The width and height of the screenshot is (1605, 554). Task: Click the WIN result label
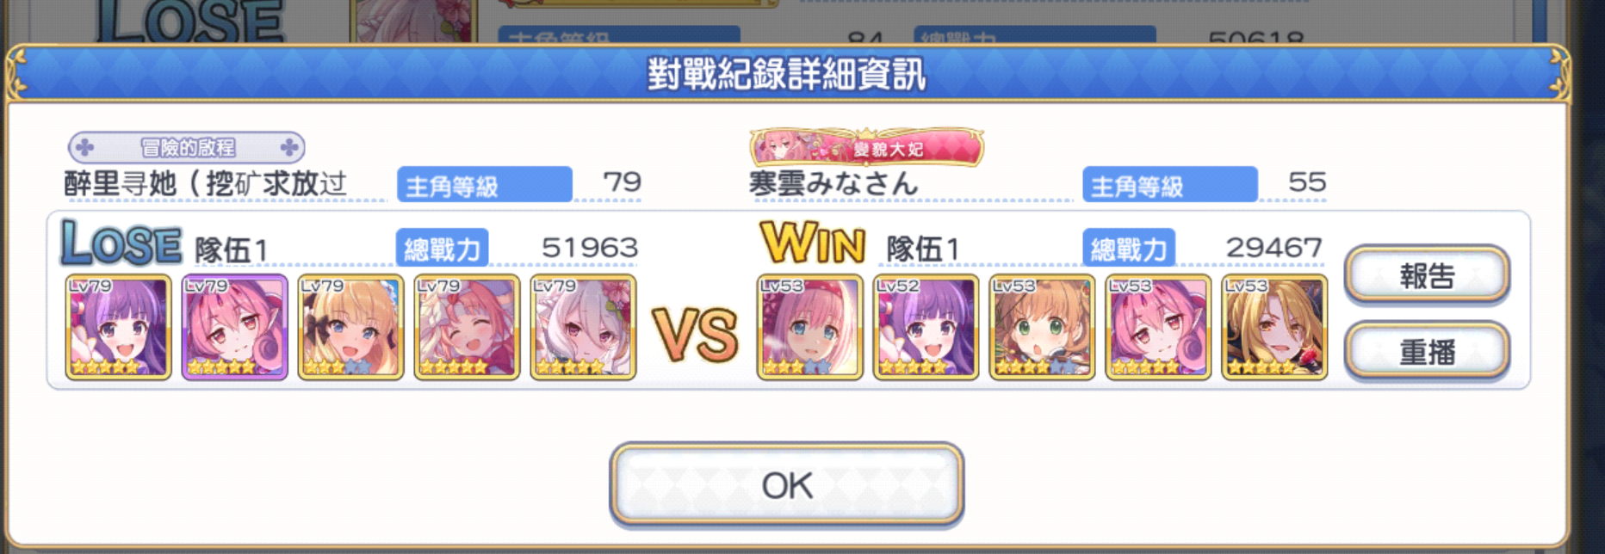[812, 243]
